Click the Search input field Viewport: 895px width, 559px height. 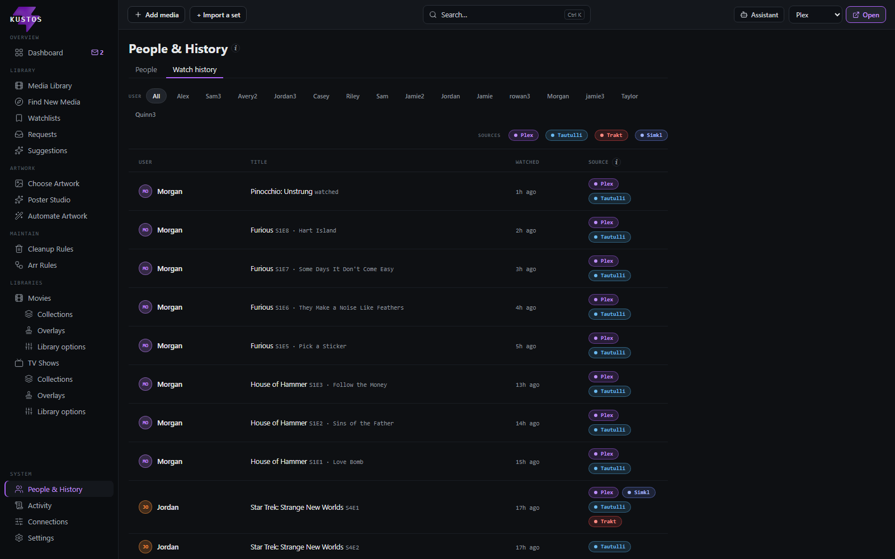pyautogui.click(x=506, y=15)
